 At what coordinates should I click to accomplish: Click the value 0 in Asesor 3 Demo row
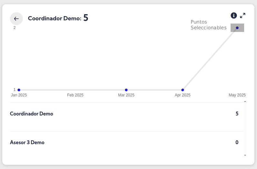[237, 143]
